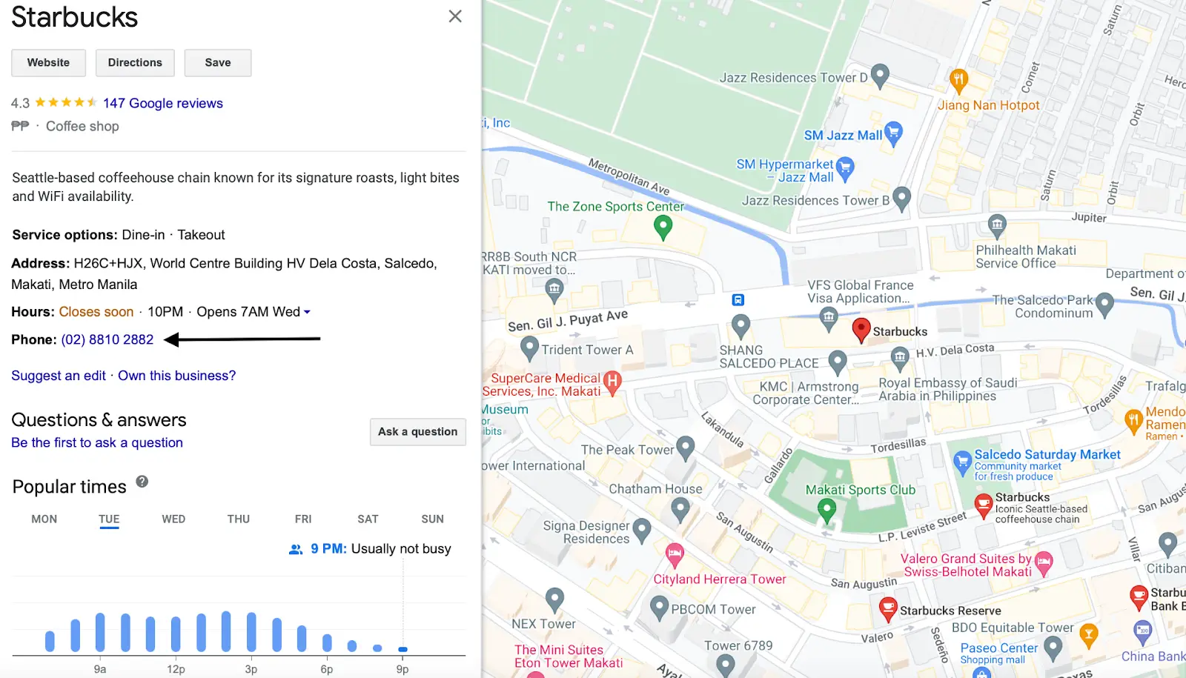Screen dimensions: 1186x678
Task: Open the SM Jazz Mall shopping pin
Action: [x=894, y=133]
